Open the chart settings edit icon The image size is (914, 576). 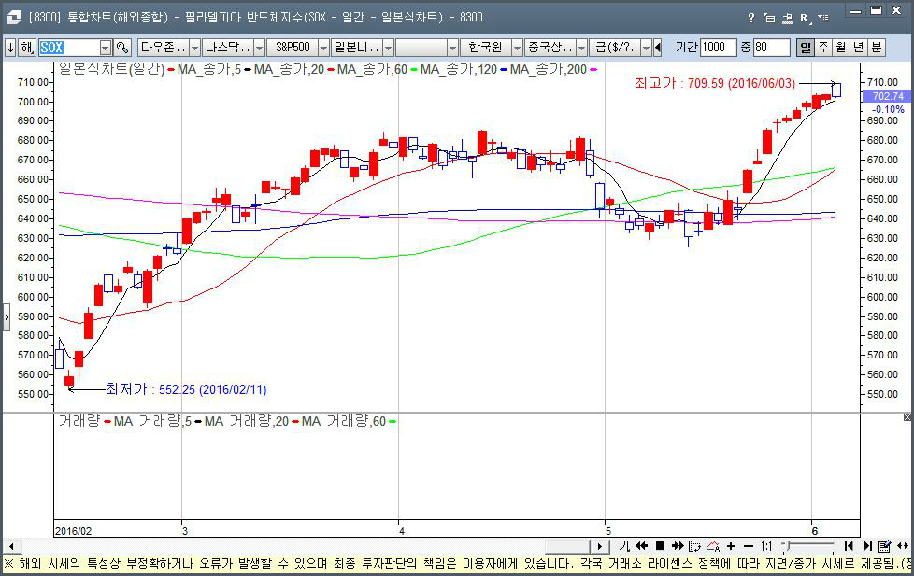[884, 546]
